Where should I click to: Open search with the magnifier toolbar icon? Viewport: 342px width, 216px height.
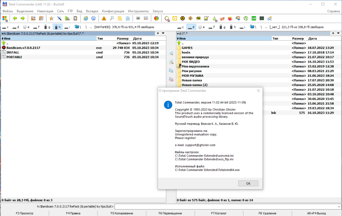(112, 19)
